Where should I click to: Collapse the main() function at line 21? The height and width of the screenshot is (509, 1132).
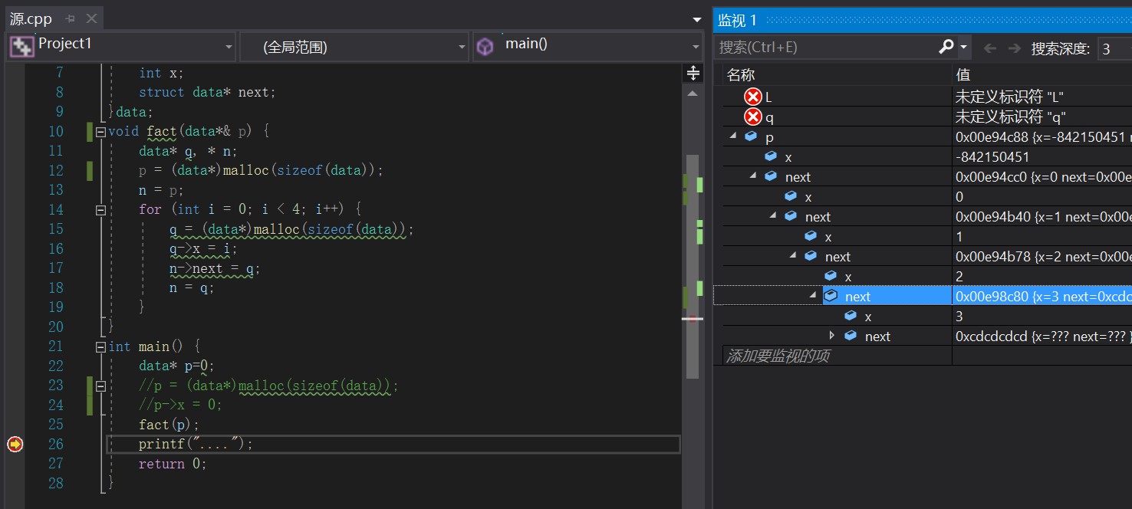click(x=100, y=347)
